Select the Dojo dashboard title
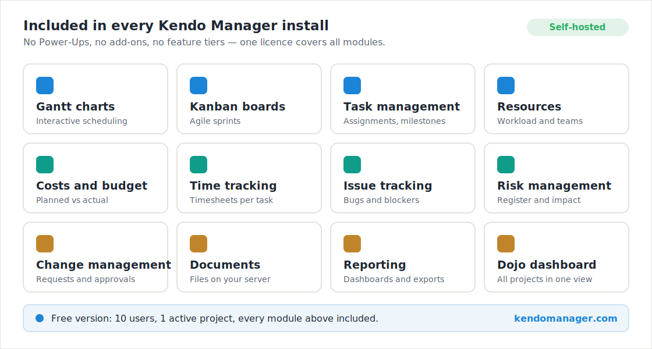652x349 pixels. tap(547, 265)
